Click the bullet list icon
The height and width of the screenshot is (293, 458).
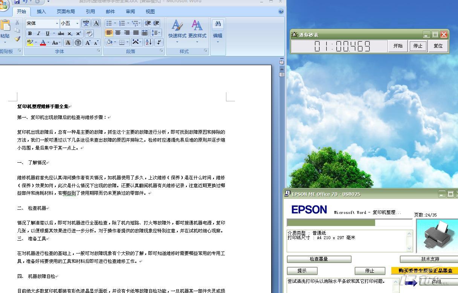(109, 23)
